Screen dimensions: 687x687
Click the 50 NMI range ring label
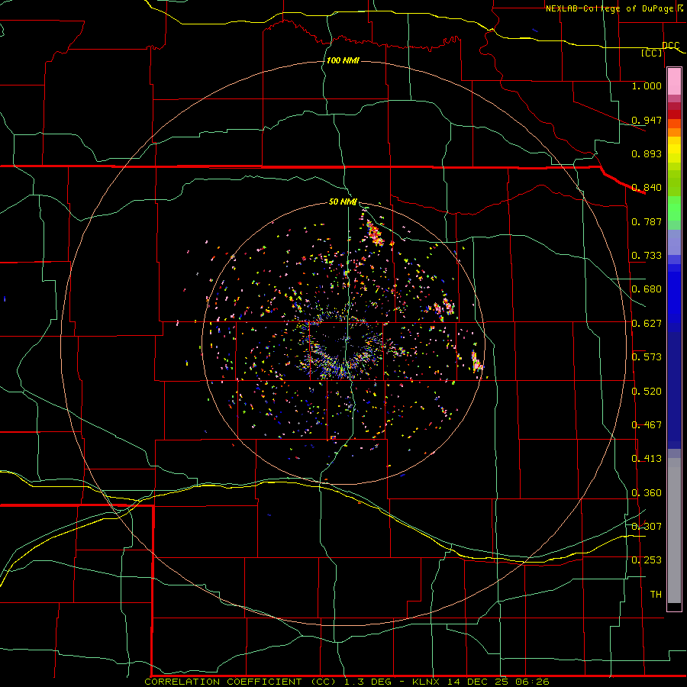click(x=343, y=202)
